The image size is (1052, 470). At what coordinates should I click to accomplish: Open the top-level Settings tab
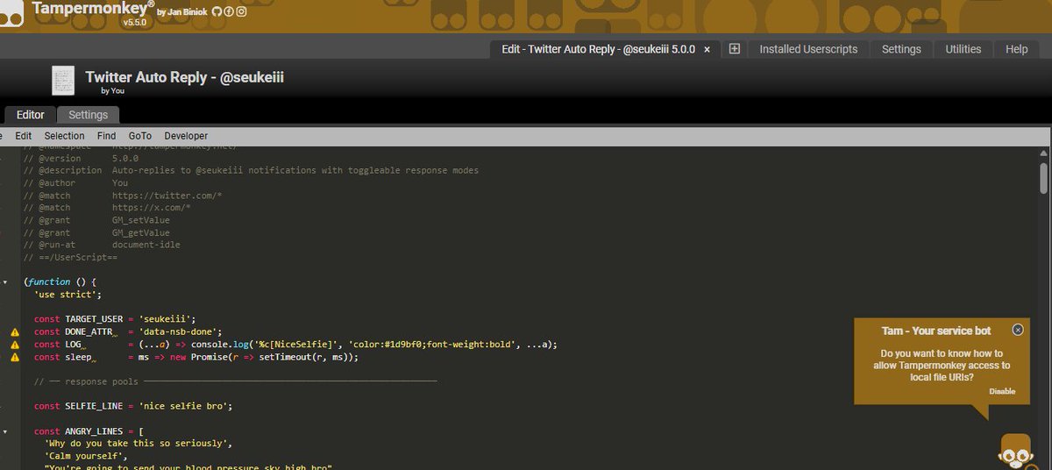tap(901, 49)
